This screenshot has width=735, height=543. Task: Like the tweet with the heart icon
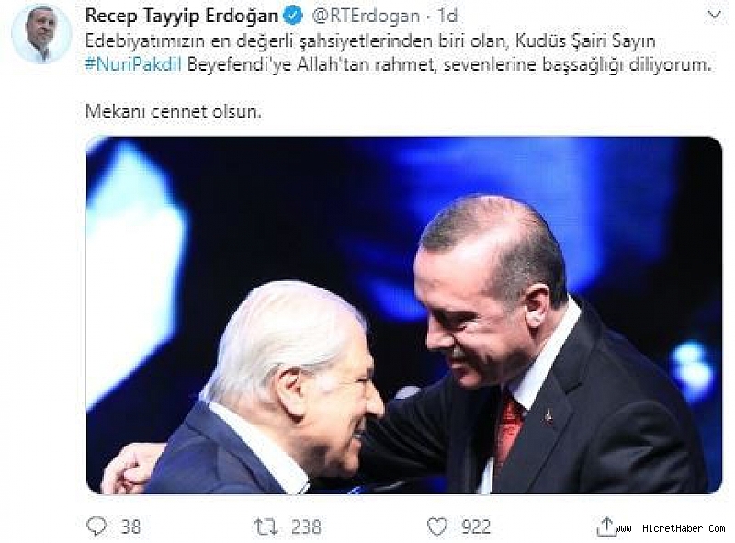coord(437,526)
